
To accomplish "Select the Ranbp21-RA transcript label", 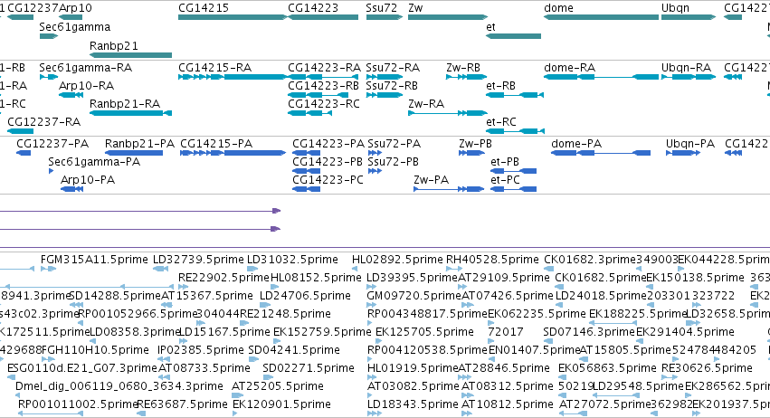I will pyautogui.click(x=125, y=104).
